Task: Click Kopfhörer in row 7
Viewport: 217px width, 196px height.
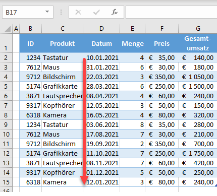Action: click(63, 105)
